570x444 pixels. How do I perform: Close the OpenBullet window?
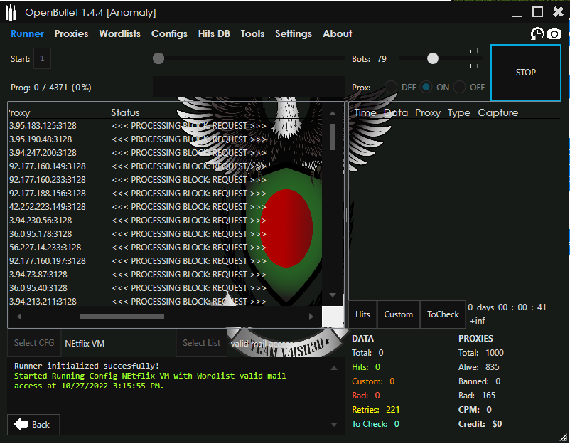pyautogui.click(x=558, y=12)
